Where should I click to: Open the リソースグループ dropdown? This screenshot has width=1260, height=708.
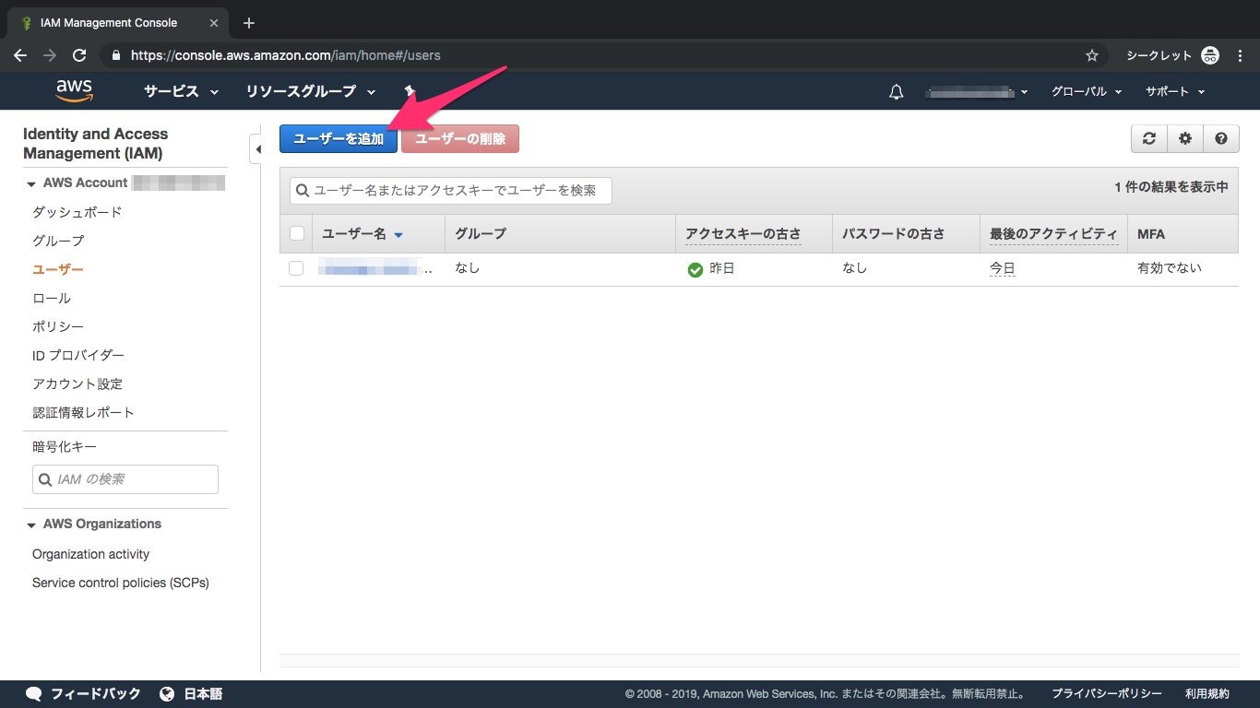tap(311, 91)
